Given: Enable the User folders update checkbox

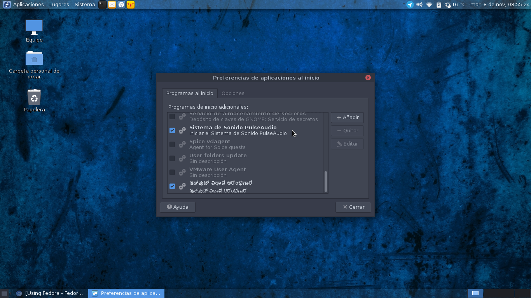Looking at the screenshot, I should pyautogui.click(x=172, y=158).
